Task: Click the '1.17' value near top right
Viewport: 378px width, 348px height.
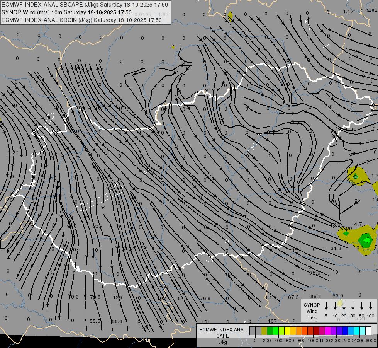Action: coord(348,11)
